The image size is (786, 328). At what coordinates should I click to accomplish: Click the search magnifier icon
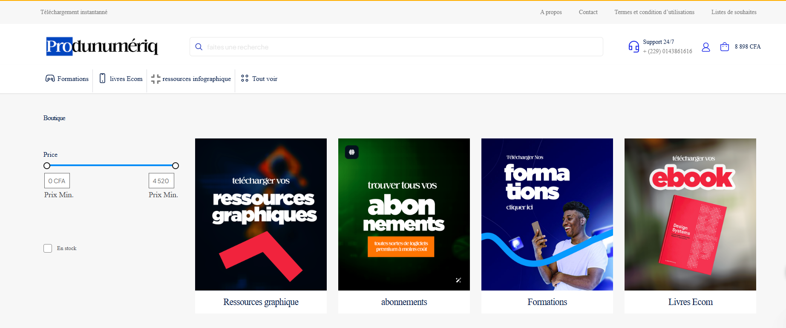coord(199,47)
